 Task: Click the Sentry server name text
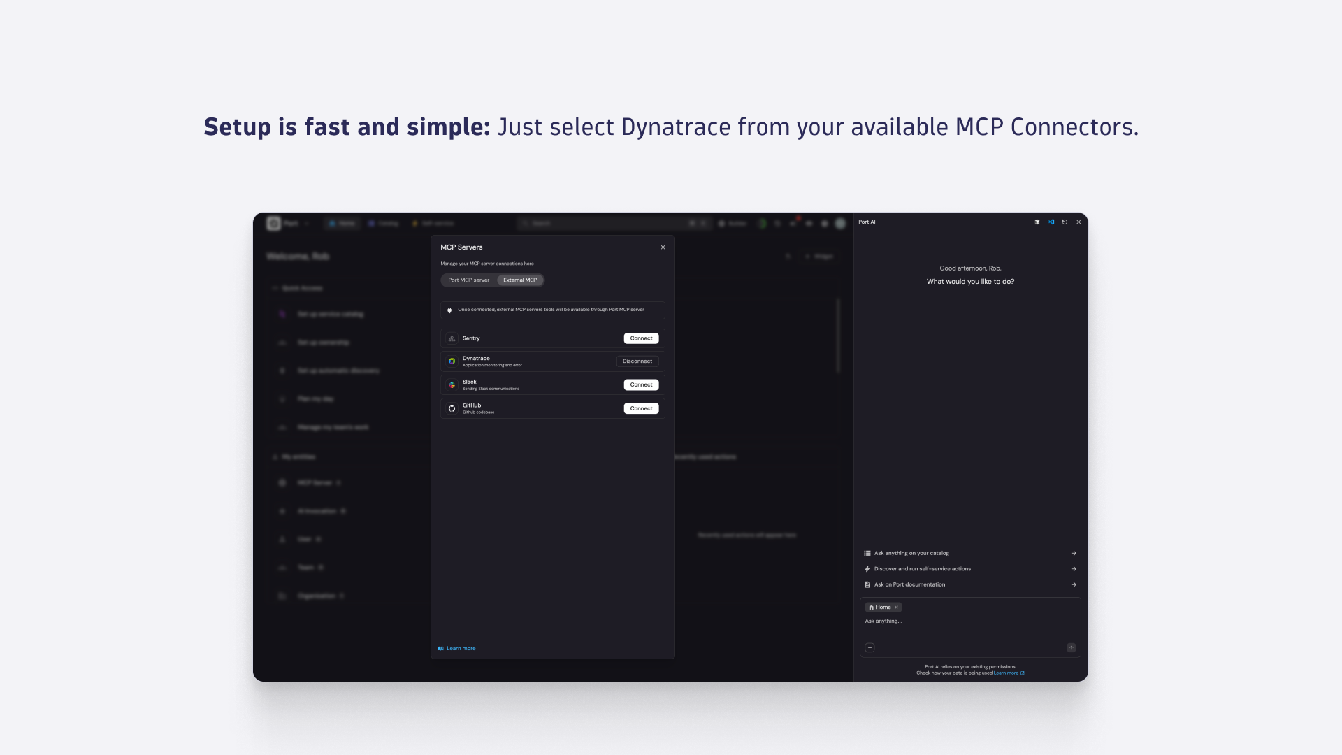471,338
